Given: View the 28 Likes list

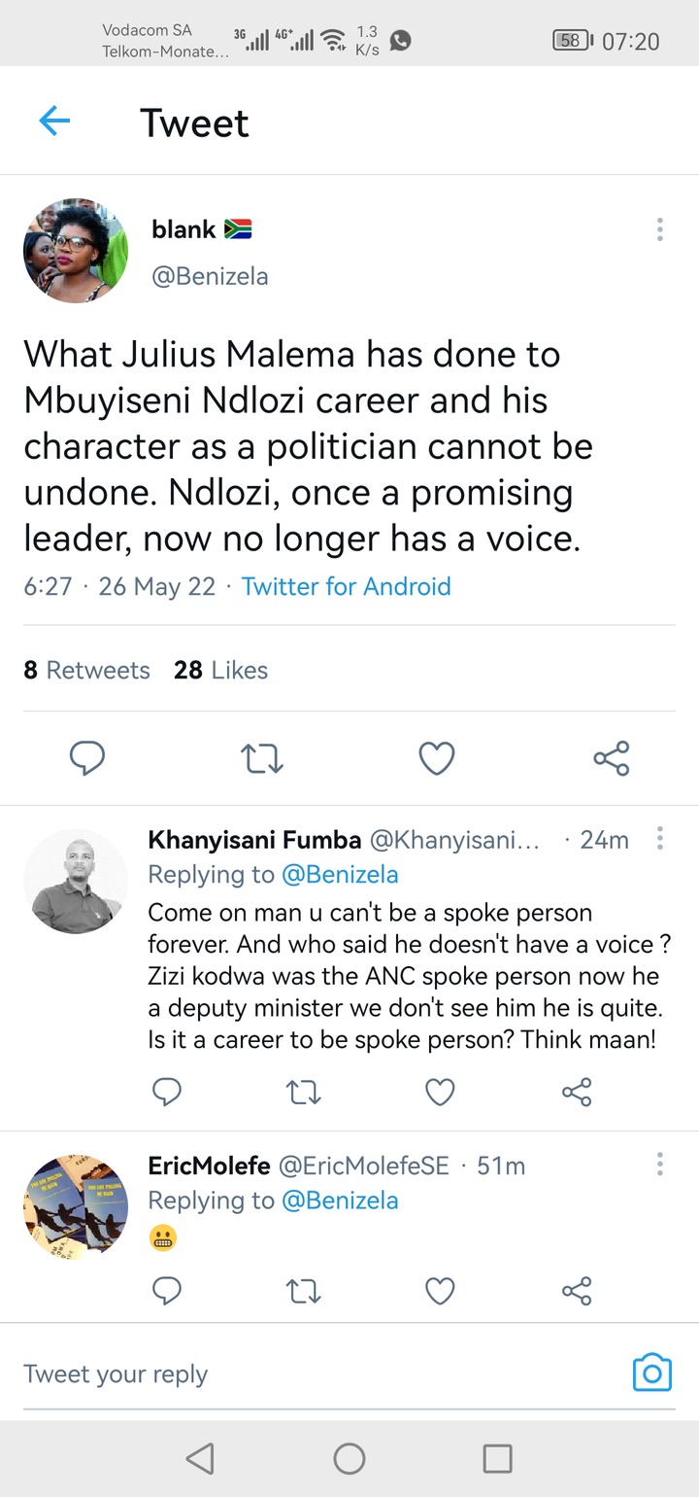Looking at the screenshot, I should tap(220, 670).
